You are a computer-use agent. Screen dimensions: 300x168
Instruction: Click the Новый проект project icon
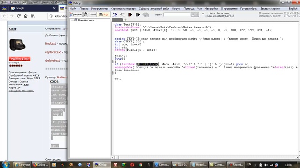tap(75, 20)
